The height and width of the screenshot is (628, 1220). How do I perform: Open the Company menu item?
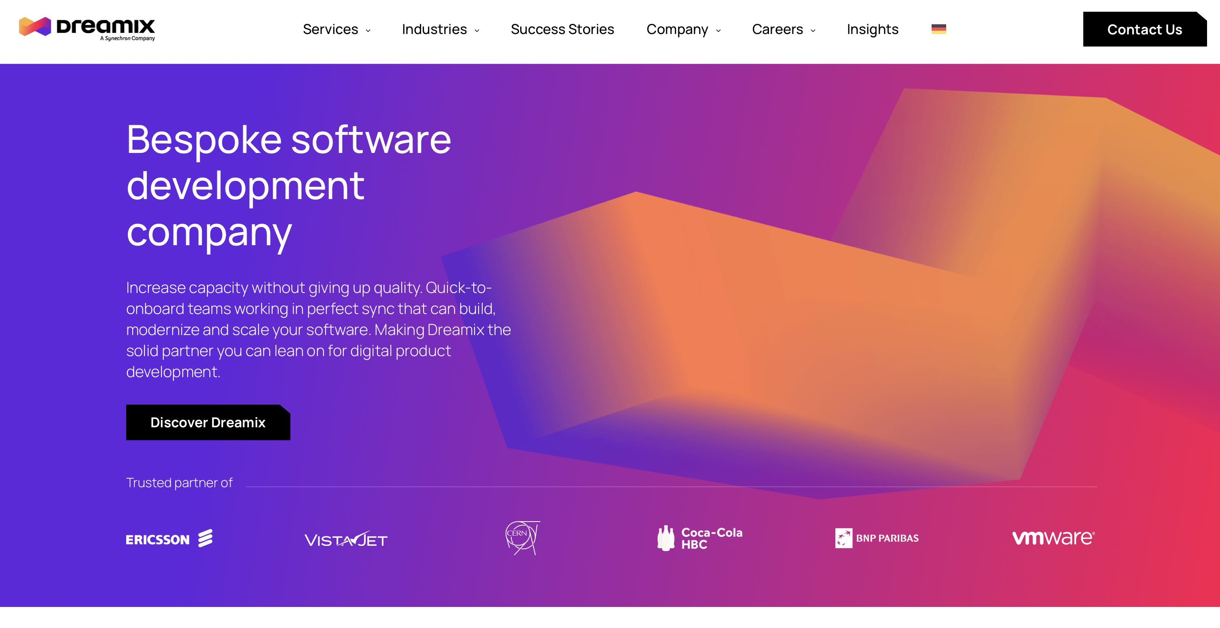(x=677, y=30)
